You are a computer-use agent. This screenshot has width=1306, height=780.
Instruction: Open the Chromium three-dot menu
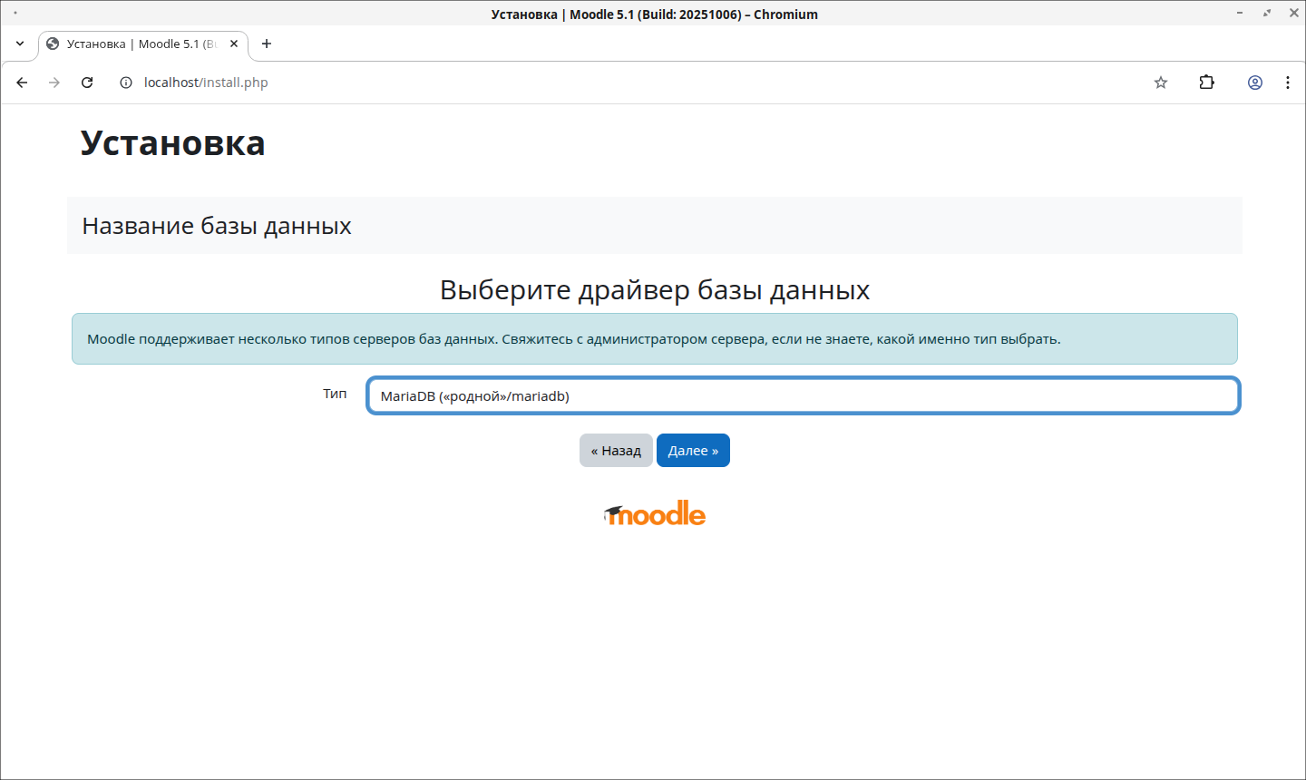1288,83
